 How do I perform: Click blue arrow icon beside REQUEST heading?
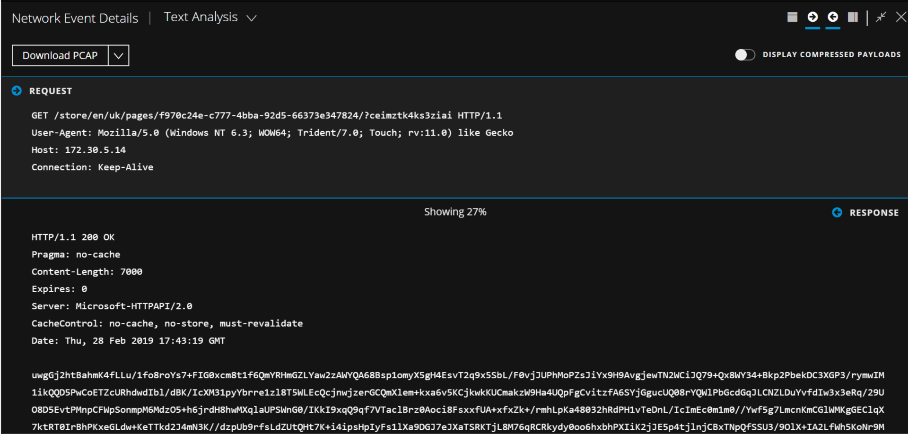[x=17, y=91]
